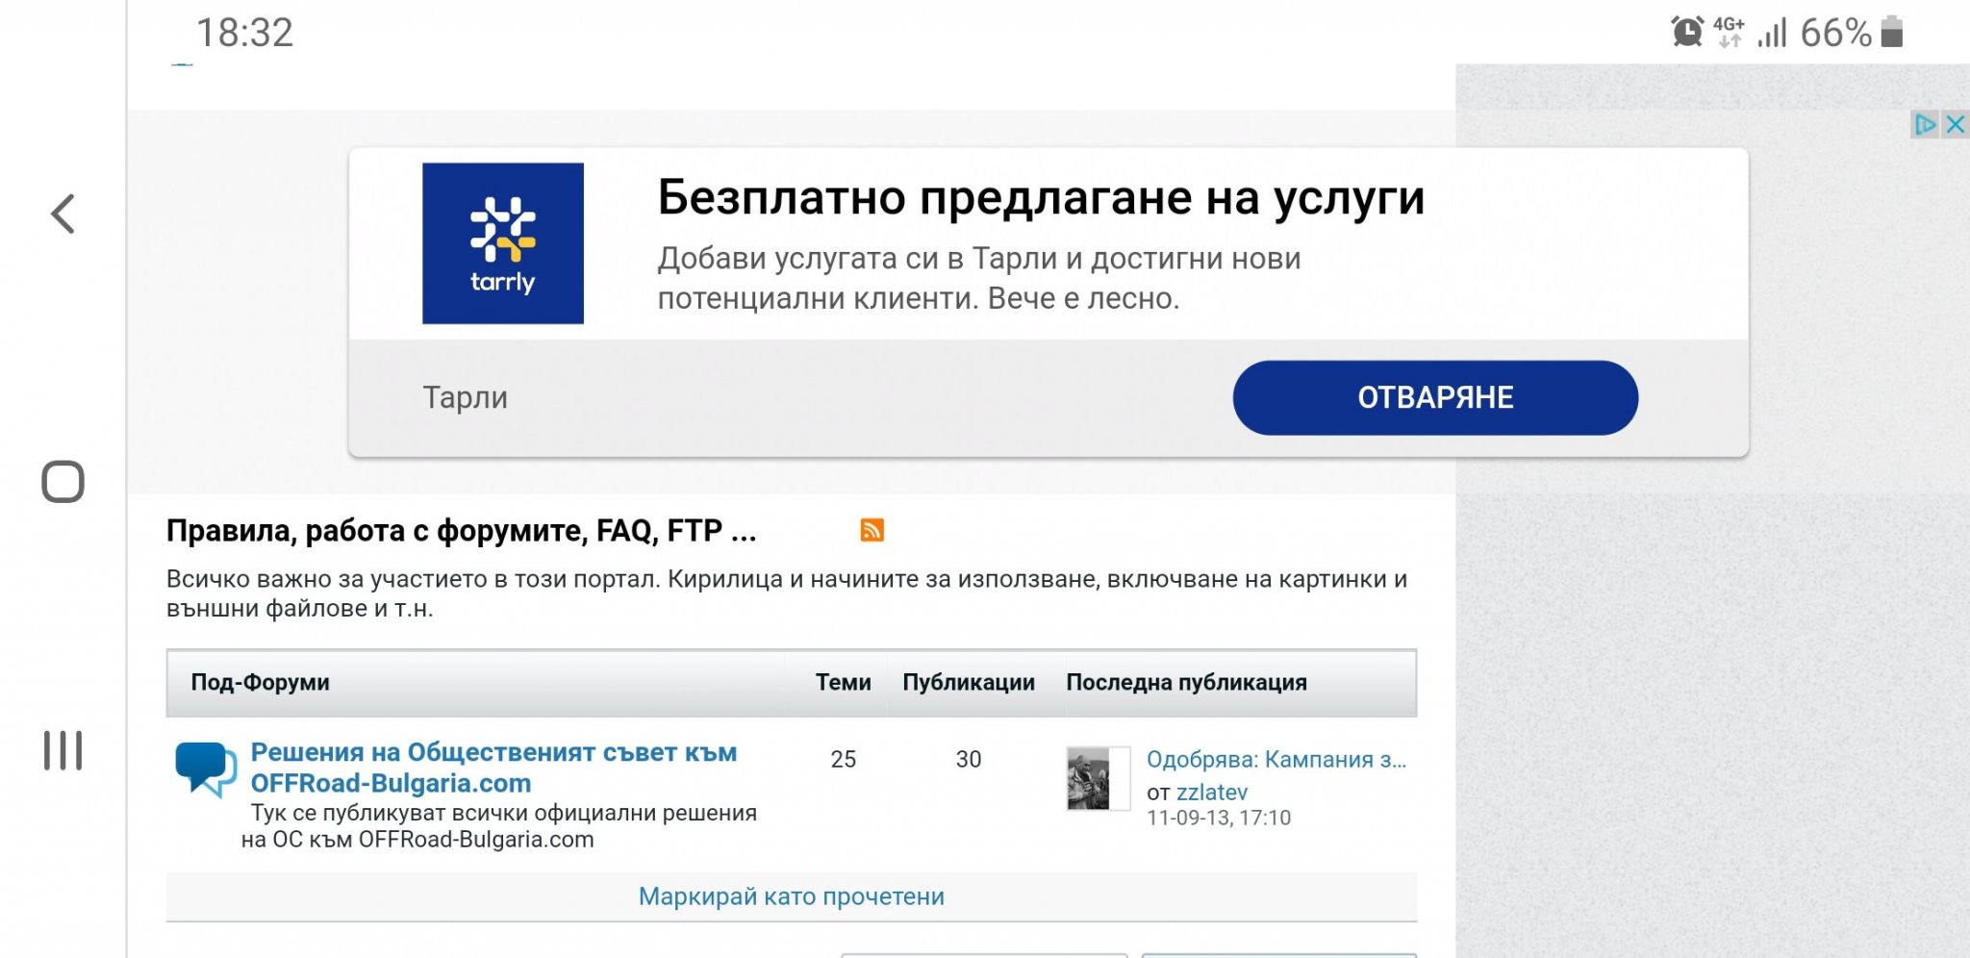Click the post count 30
This screenshot has width=1970, height=958.
(x=969, y=759)
